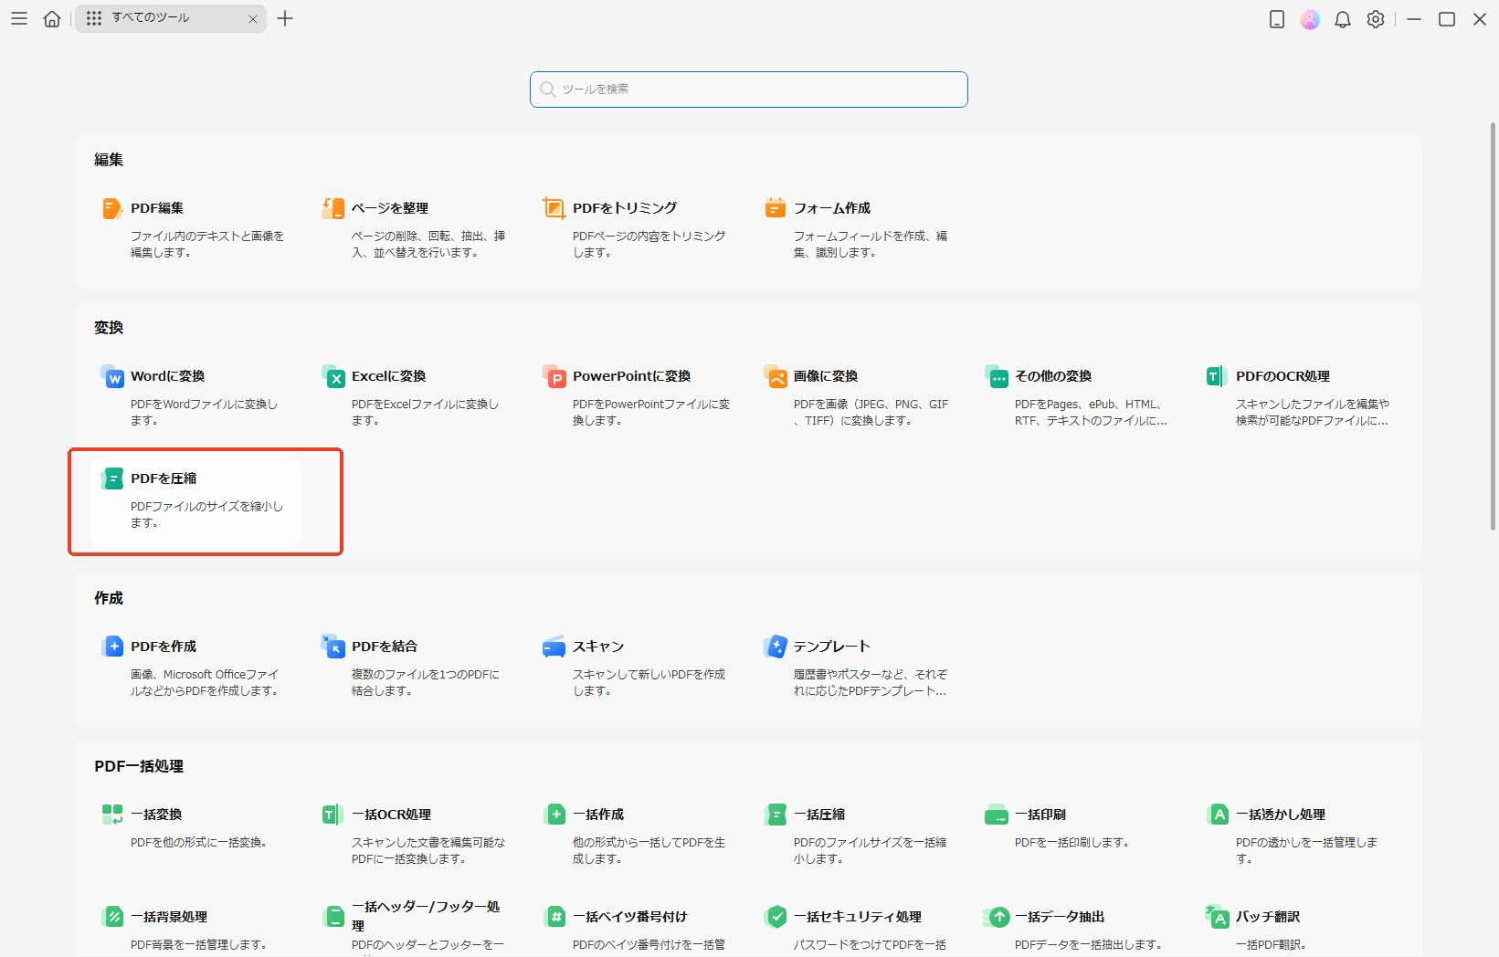Launch the PDFを結合 tool

coord(386,646)
